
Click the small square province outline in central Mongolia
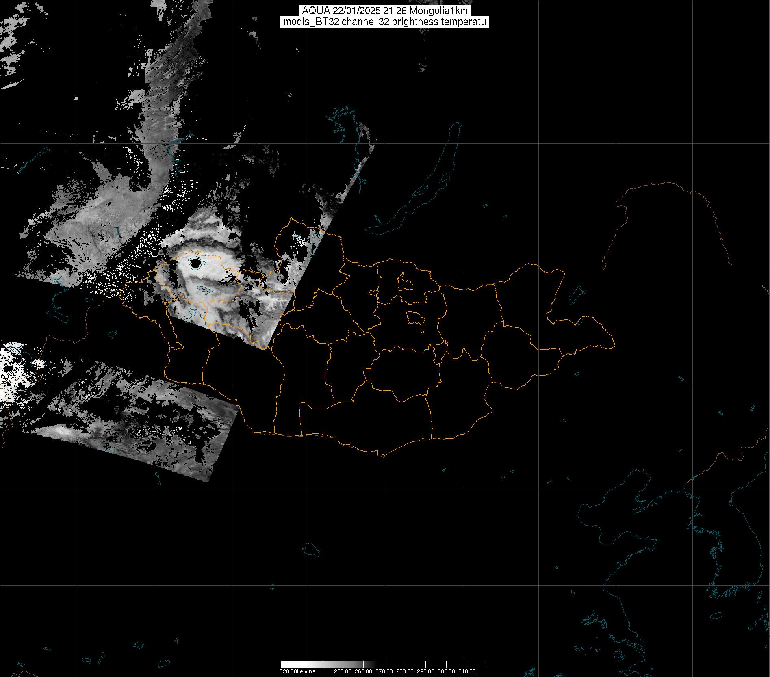tap(415, 318)
